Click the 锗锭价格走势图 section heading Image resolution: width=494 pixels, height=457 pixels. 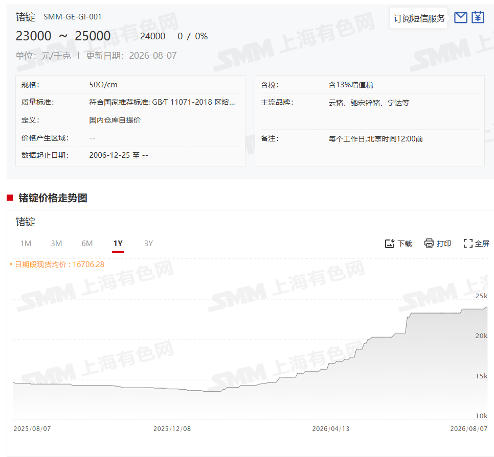pos(53,198)
